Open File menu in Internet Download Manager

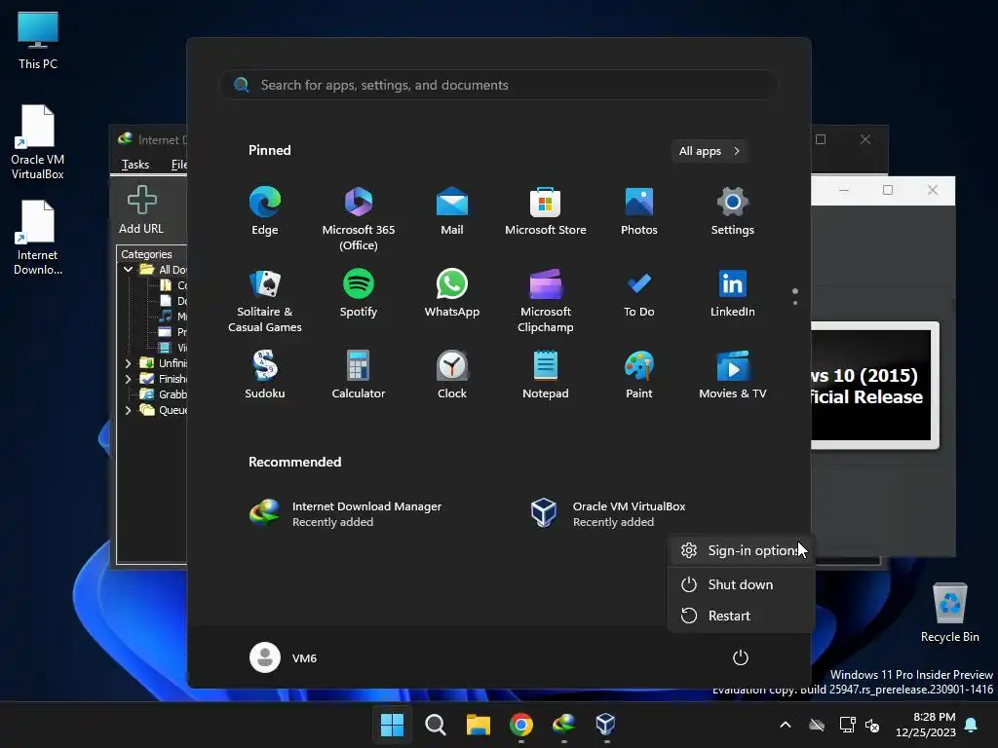179,165
